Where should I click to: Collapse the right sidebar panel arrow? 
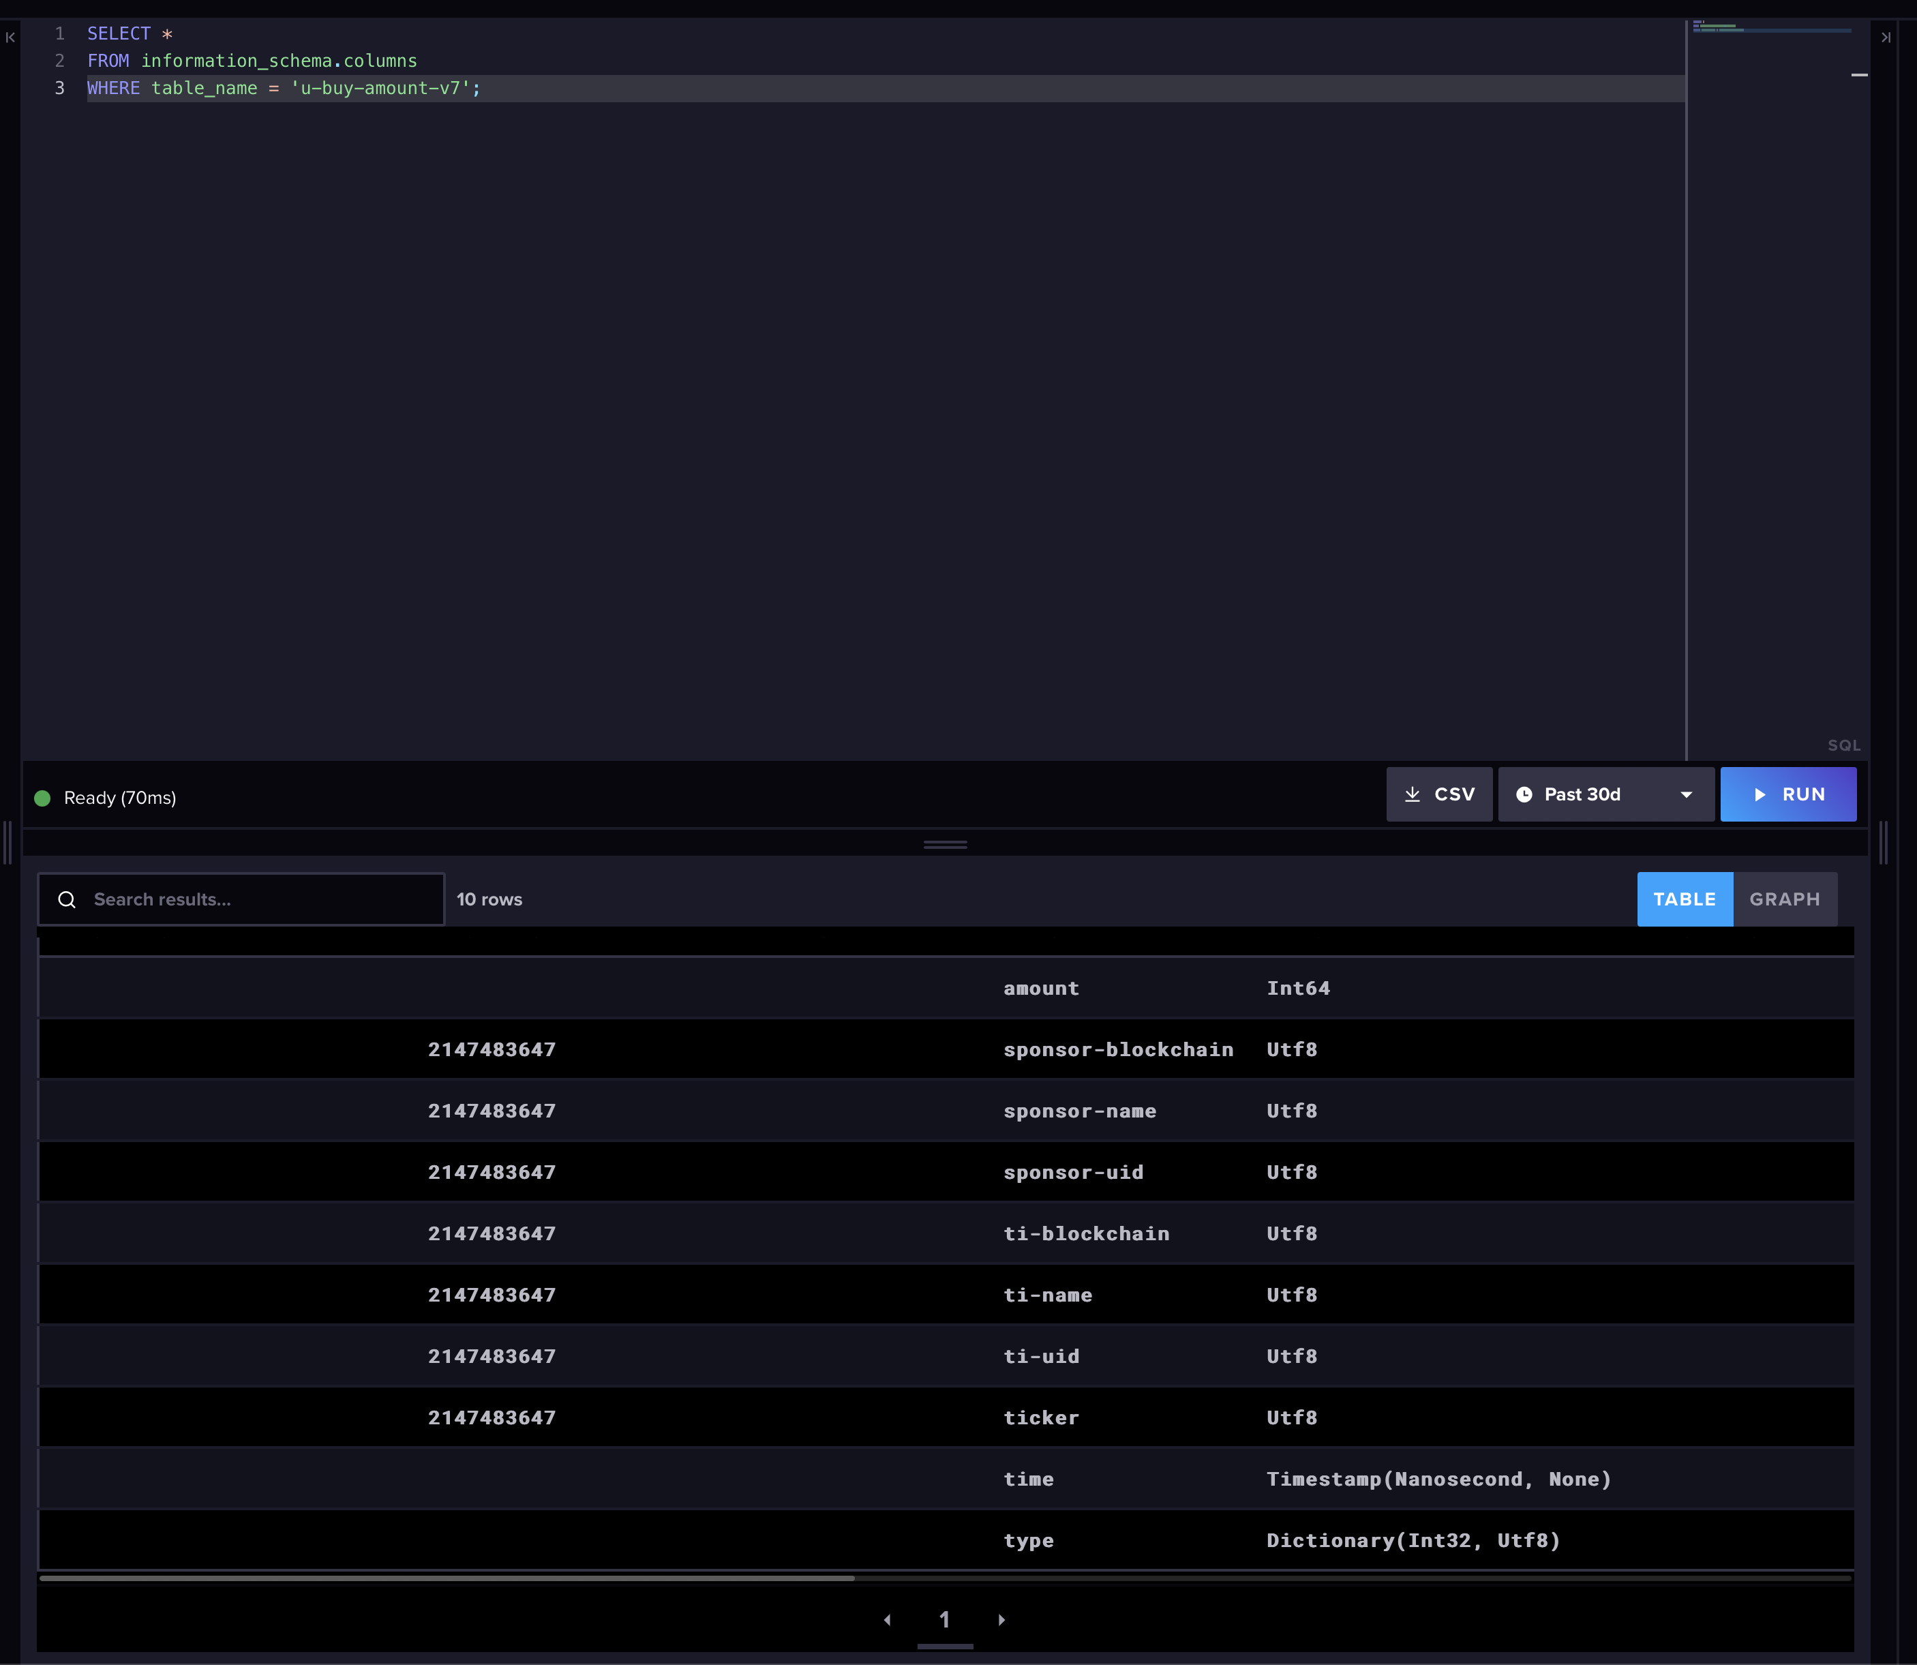pos(1886,37)
